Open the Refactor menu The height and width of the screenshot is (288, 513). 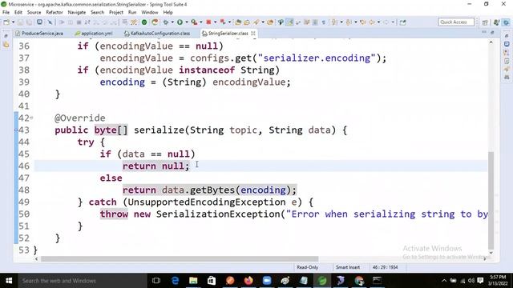tap(55, 12)
